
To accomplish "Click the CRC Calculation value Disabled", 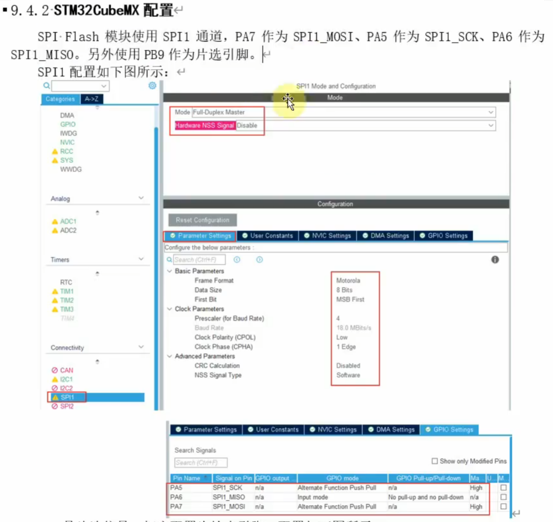I will pyautogui.click(x=348, y=365).
